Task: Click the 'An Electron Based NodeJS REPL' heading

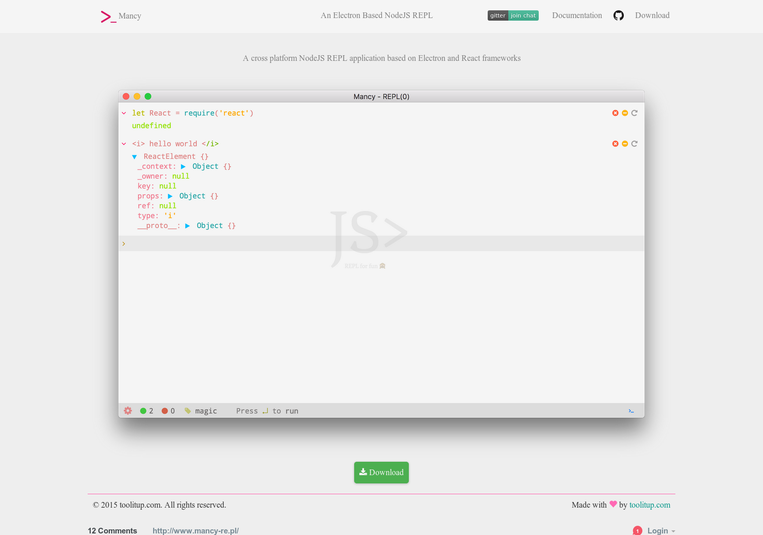Action: coord(377,15)
